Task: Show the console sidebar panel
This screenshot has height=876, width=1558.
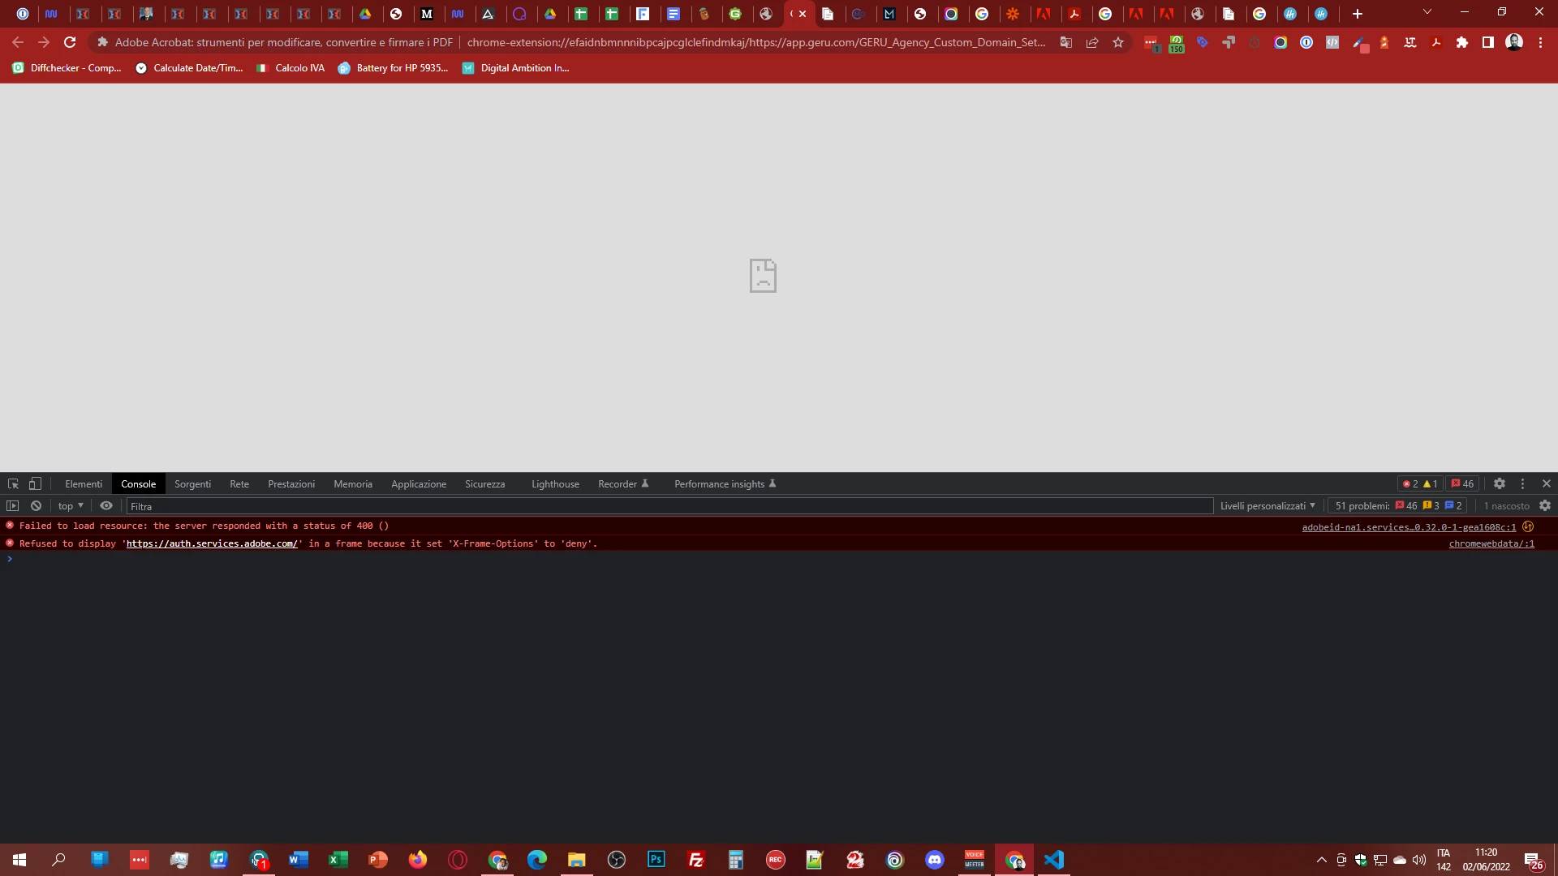Action: click(x=13, y=505)
